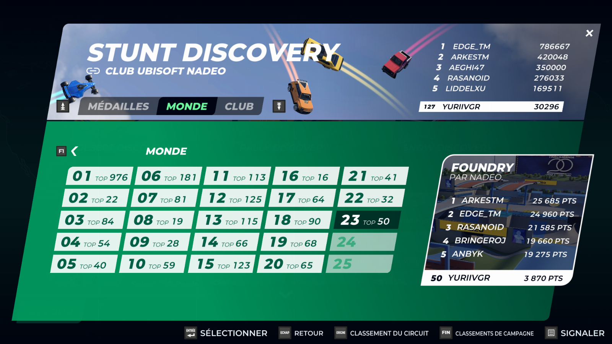612x344 pixels.
Task: Click the previous-tab key icon left of Médailles
Action: coord(63,106)
